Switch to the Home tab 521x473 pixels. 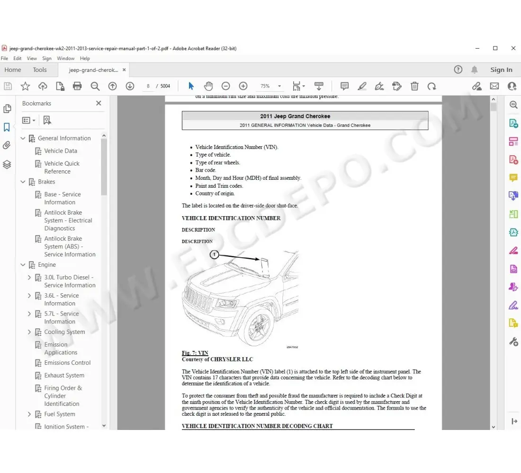(x=12, y=70)
